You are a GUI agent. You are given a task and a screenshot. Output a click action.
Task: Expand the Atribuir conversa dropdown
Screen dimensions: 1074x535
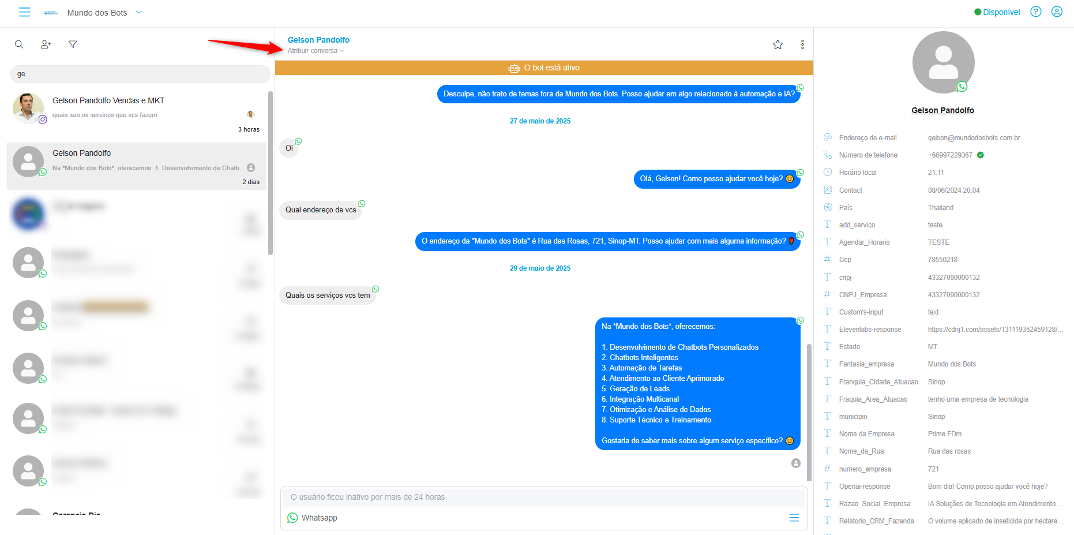pos(316,51)
